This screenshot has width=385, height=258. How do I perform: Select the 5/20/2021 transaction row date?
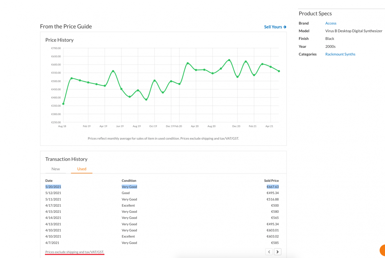pyautogui.click(x=53, y=187)
